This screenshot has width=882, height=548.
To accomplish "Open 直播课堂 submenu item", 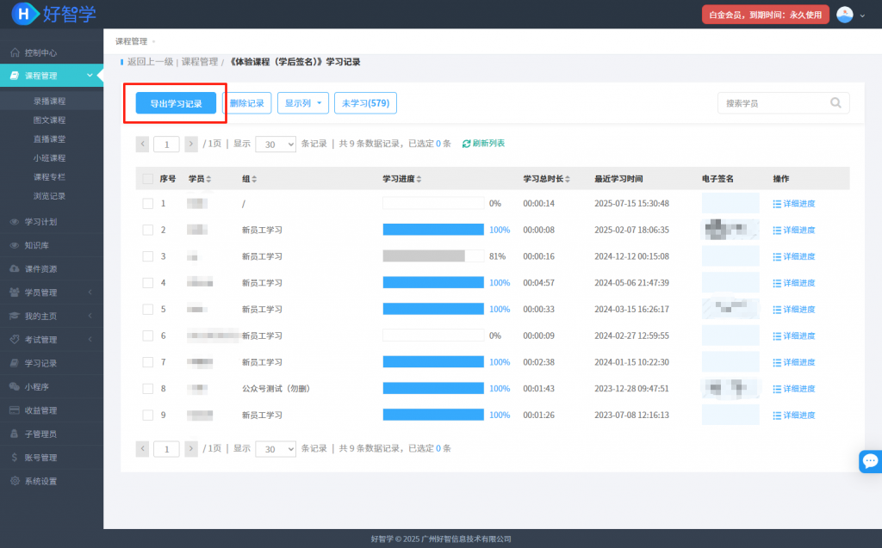I will [49, 139].
